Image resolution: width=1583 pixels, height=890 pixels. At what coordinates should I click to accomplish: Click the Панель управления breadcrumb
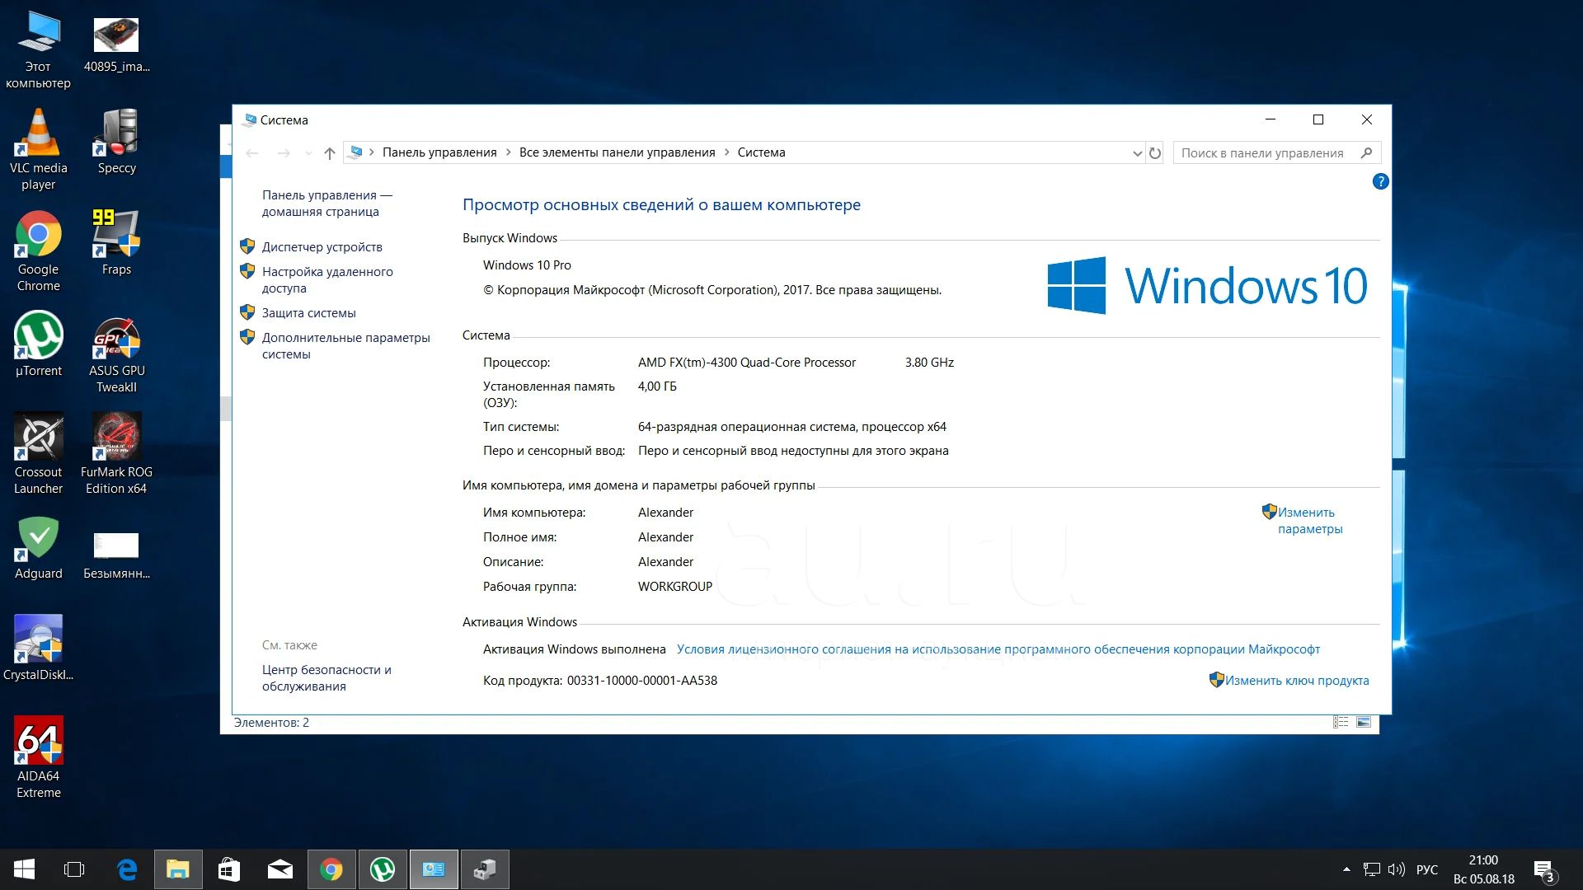pos(439,152)
